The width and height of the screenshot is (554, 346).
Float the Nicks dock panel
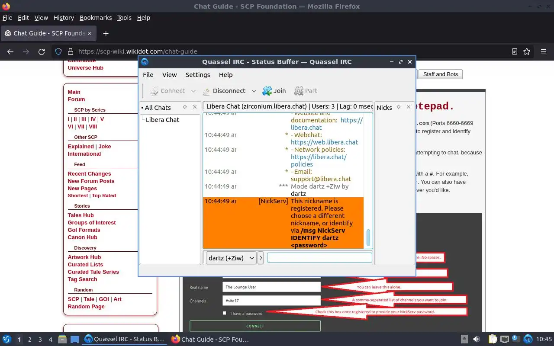399,107
